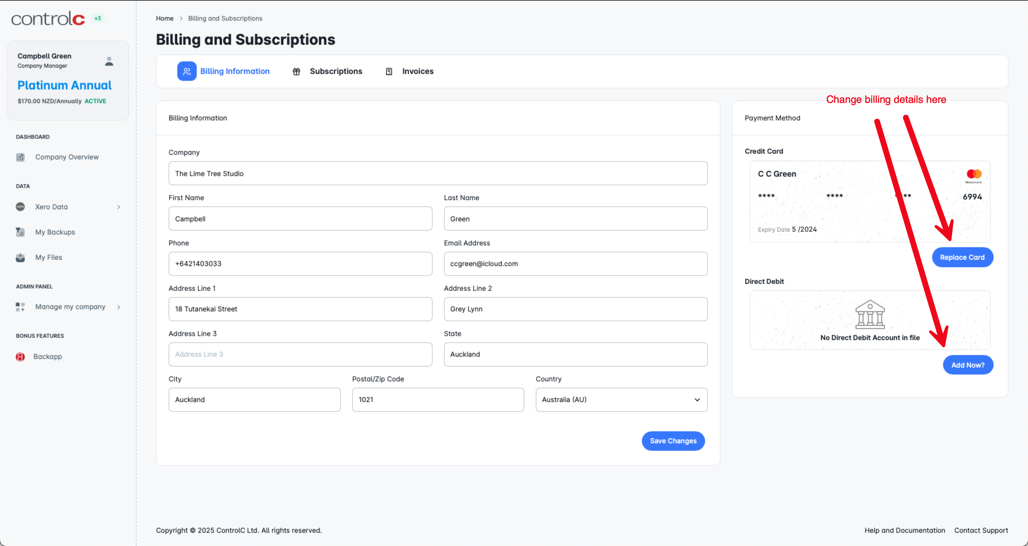Screen dimensions: 1028x546
Task: Click Save Changes button
Action: (x=673, y=441)
